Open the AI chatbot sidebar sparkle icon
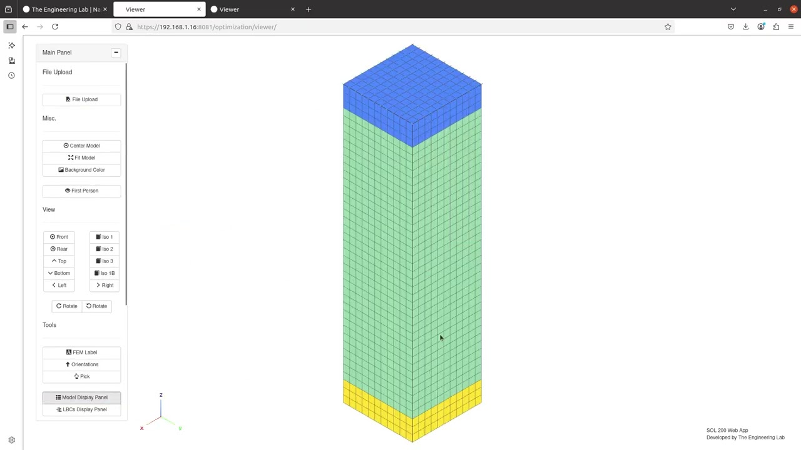The height and width of the screenshot is (450, 801). click(x=11, y=46)
